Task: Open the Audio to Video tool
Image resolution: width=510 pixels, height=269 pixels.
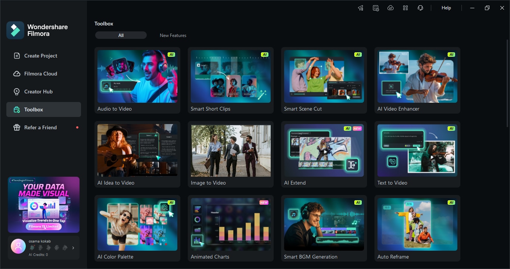Action: (x=137, y=80)
